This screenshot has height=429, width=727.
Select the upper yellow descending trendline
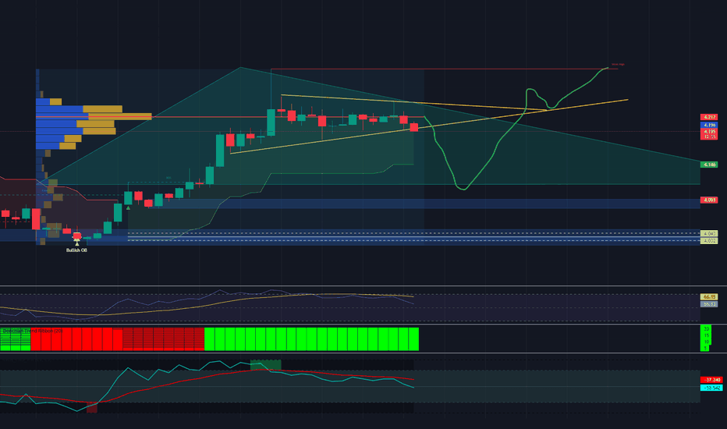[x=413, y=102]
